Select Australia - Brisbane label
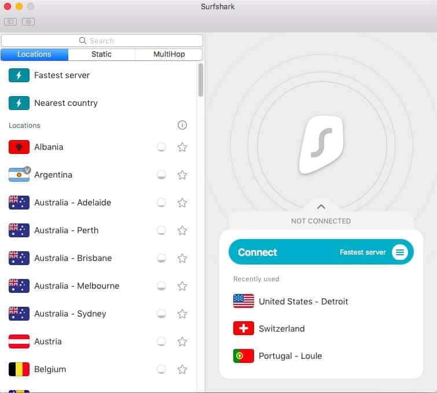The height and width of the screenshot is (393, 437). click(x=73, y=258)
